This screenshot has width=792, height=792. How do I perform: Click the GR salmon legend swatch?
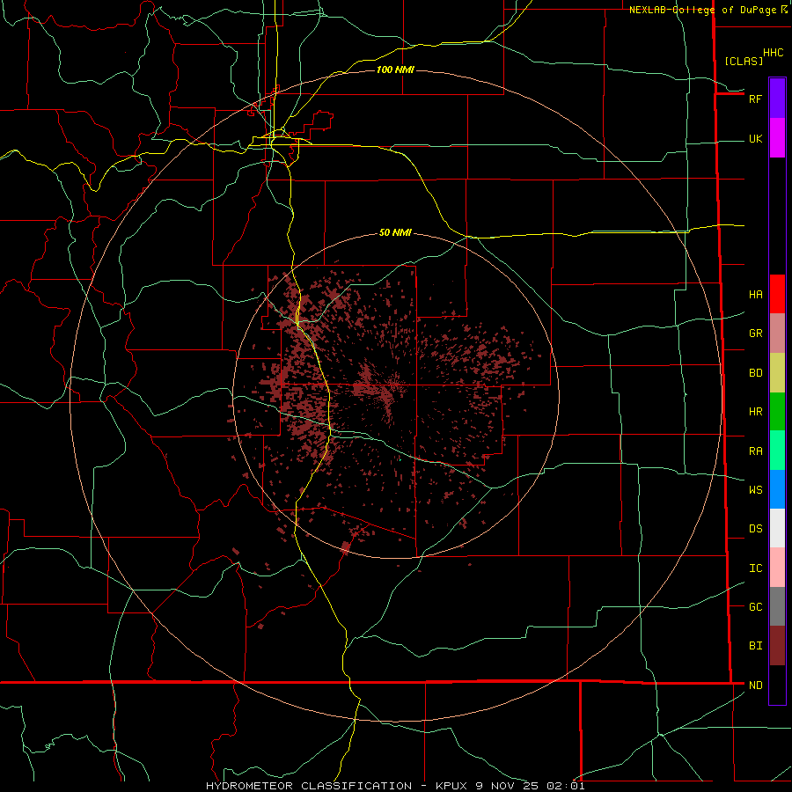(x=777, y=334)
